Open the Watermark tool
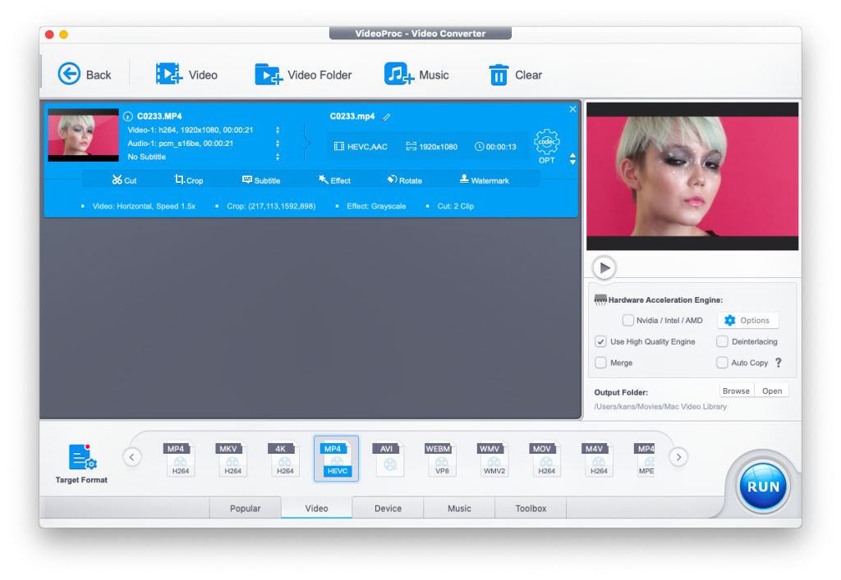The width and height of the screenshot is (841, 580). tap(485, 180)
